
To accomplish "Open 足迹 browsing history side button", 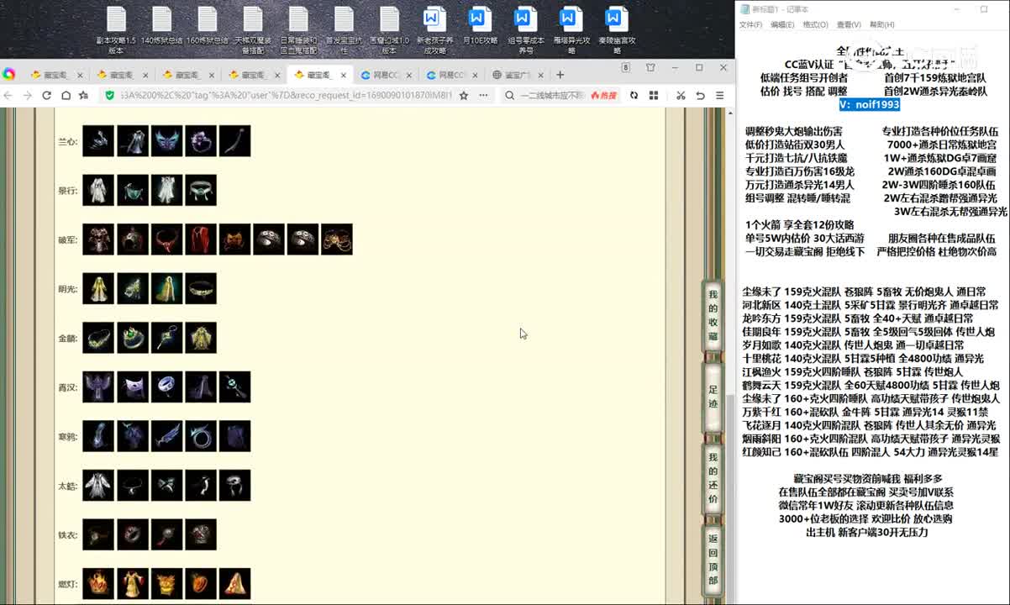I will [x=713, y=397].
